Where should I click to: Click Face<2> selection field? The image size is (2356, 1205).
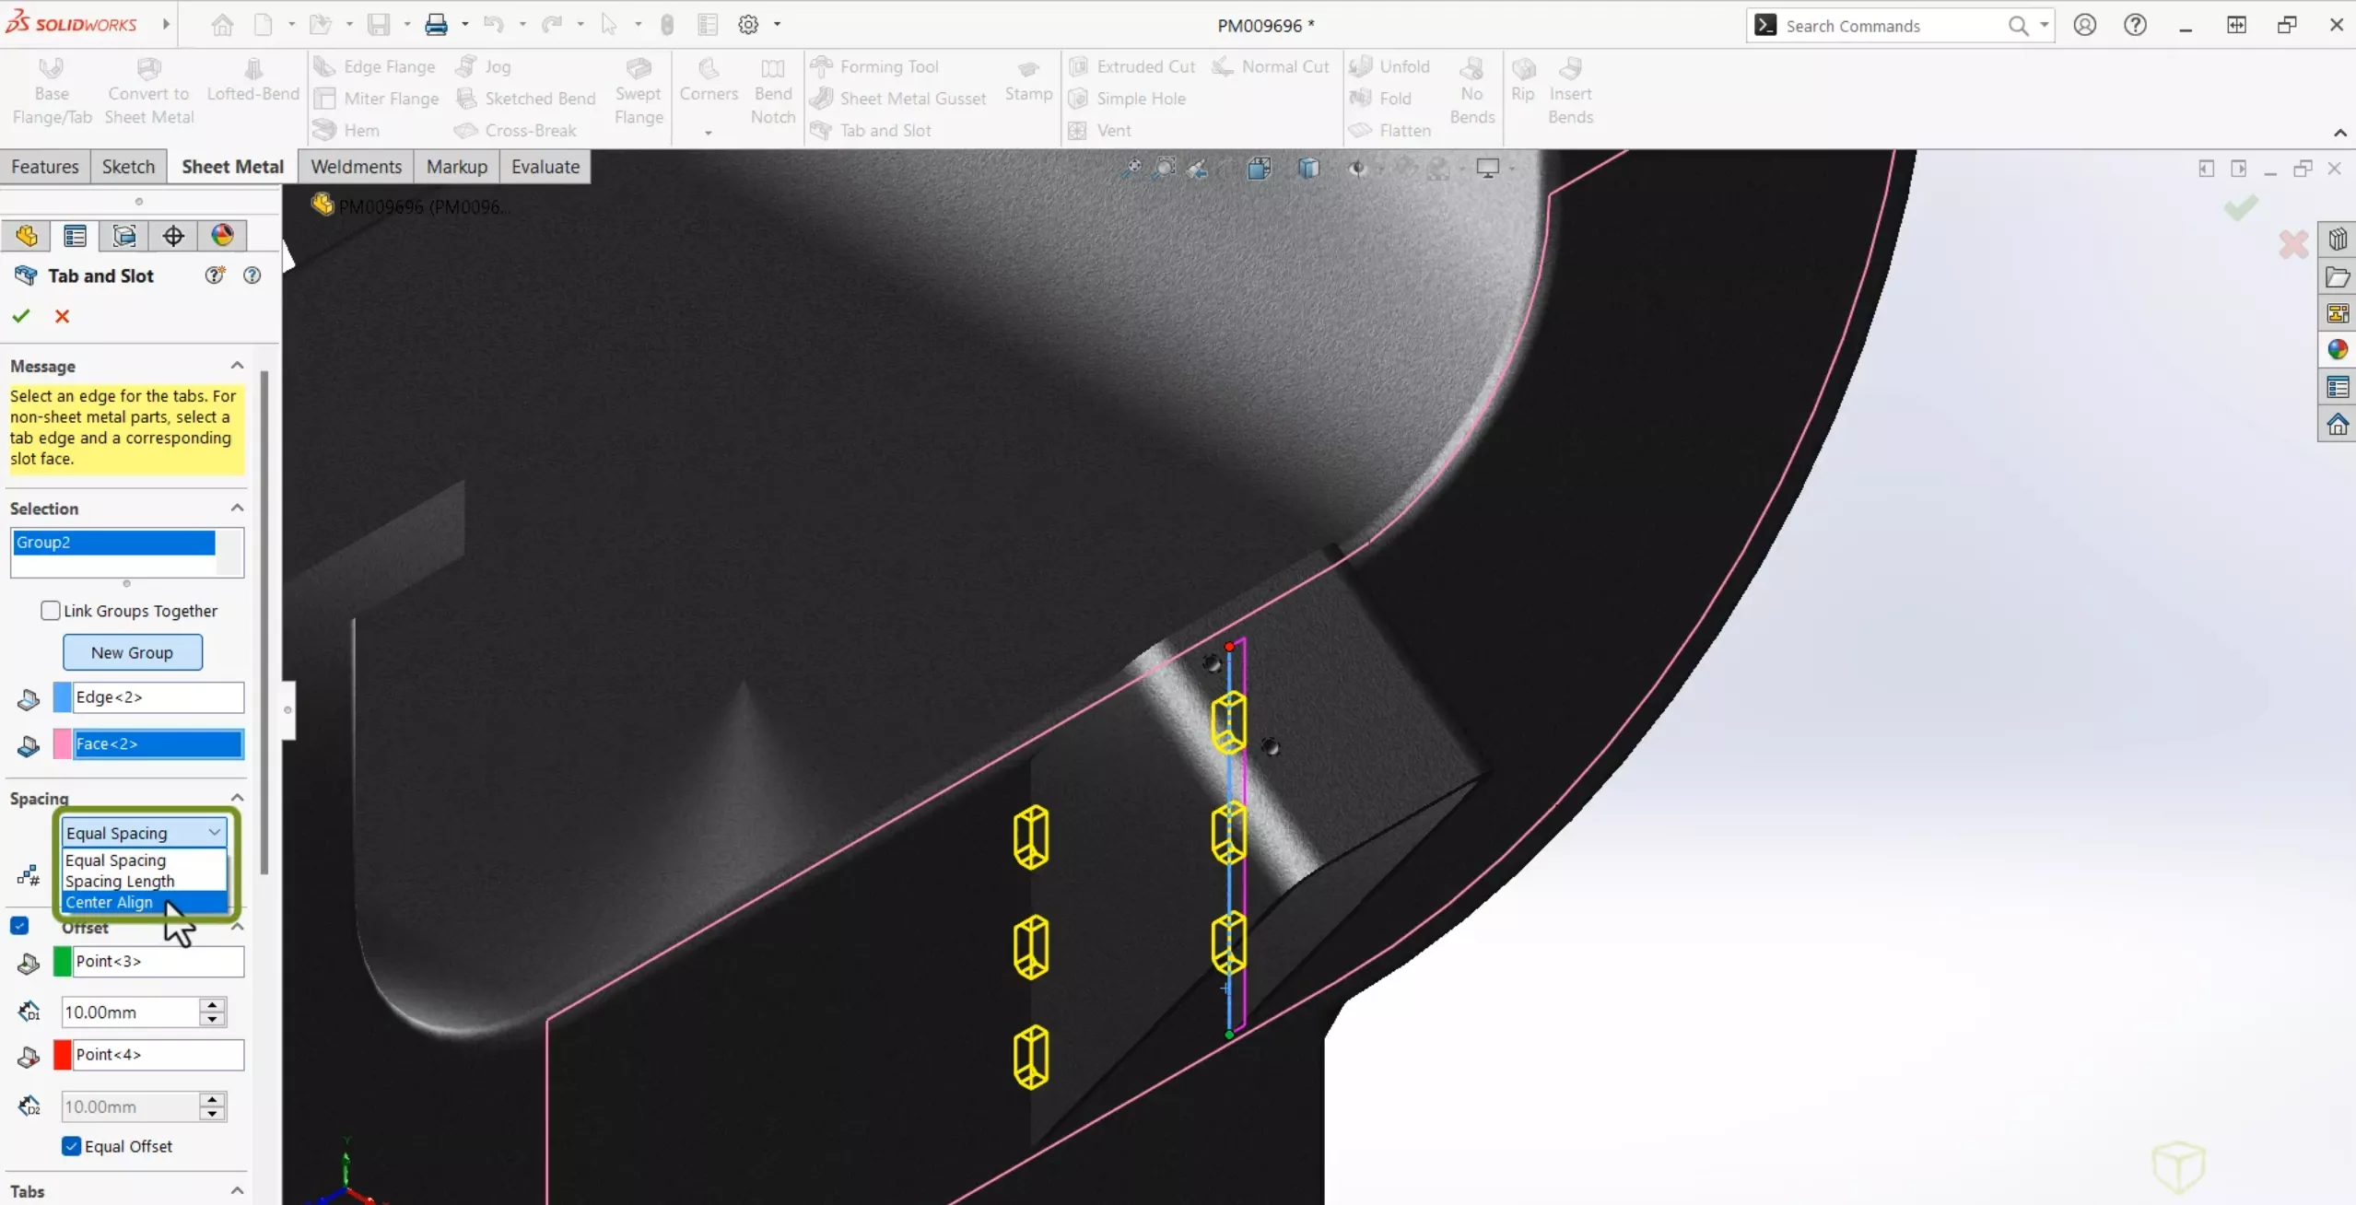(157, 743)
